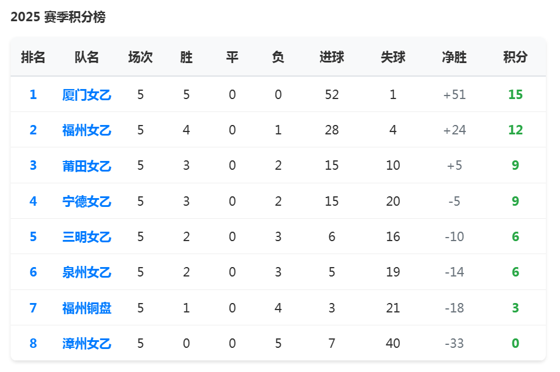Viewport: 560px width, 372px height.
Task: Click the 场次 column header
Action: tap(140, 57)
